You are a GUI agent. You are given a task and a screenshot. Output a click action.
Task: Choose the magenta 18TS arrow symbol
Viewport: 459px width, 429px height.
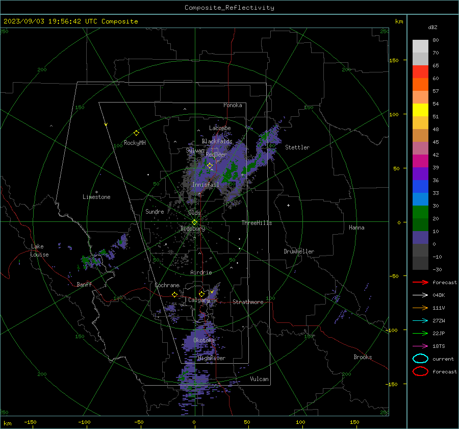[x=420, y=346]
